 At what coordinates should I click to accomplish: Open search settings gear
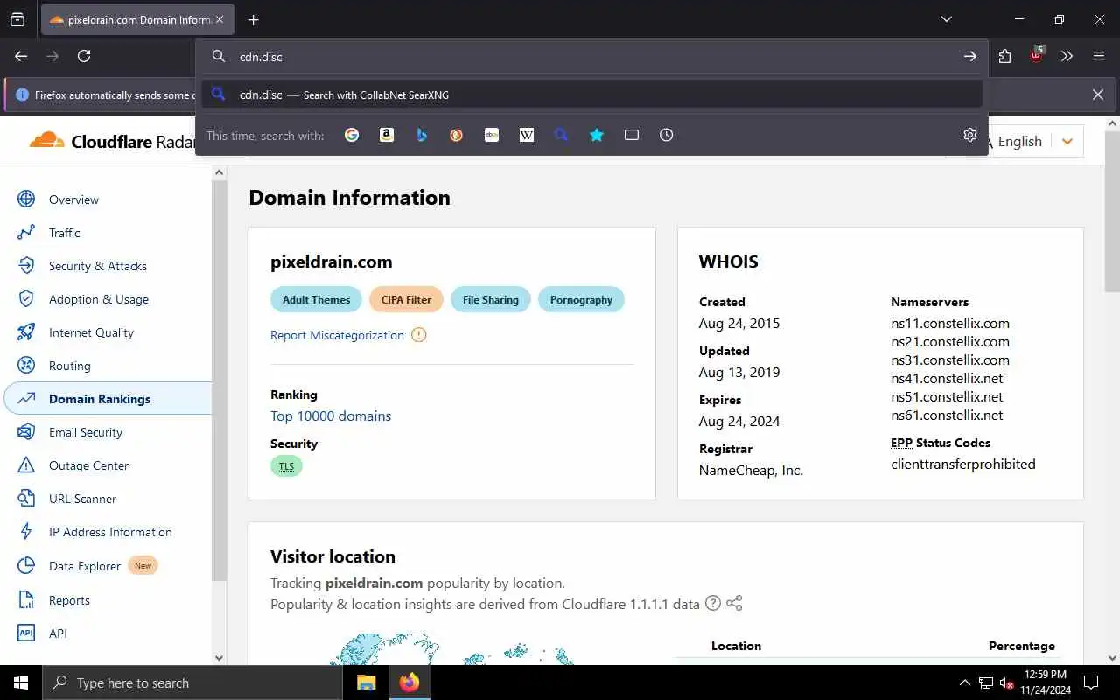(969, 135)
